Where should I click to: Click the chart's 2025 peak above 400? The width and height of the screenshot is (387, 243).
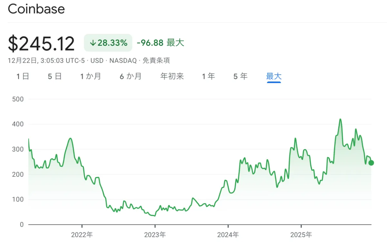[340, 119]
